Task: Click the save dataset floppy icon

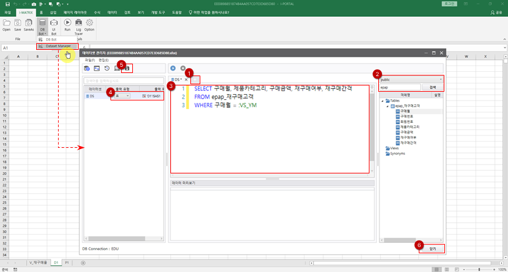Action: (127, 68)
